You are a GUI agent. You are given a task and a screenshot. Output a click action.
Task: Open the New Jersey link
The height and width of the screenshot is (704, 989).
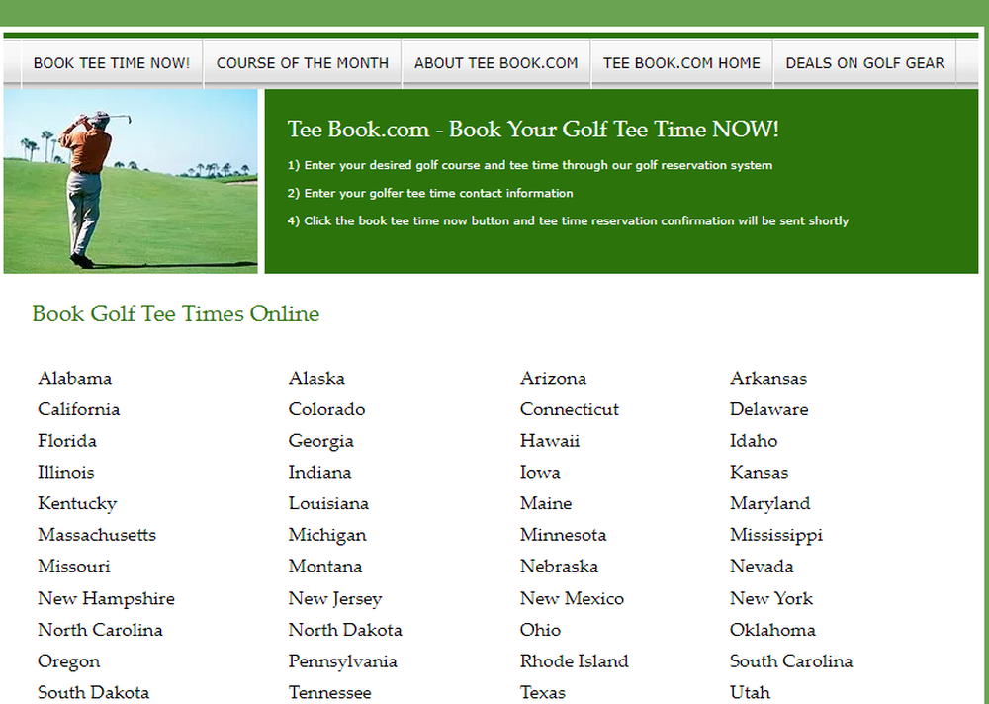335,599
